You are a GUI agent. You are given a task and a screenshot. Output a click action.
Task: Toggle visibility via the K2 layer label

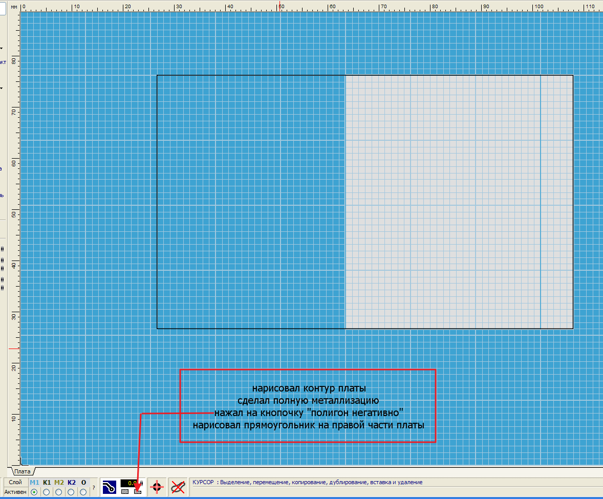coord(71,482)
